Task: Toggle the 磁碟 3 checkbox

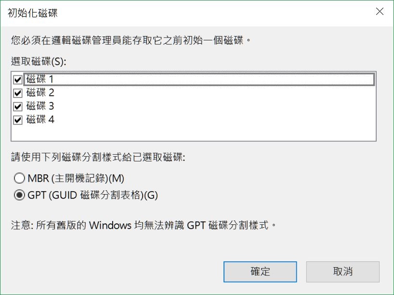Action: click(x=18, y=106)
